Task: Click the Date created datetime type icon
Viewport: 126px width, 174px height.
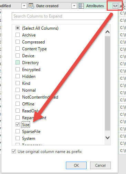Action: [31, 6]
